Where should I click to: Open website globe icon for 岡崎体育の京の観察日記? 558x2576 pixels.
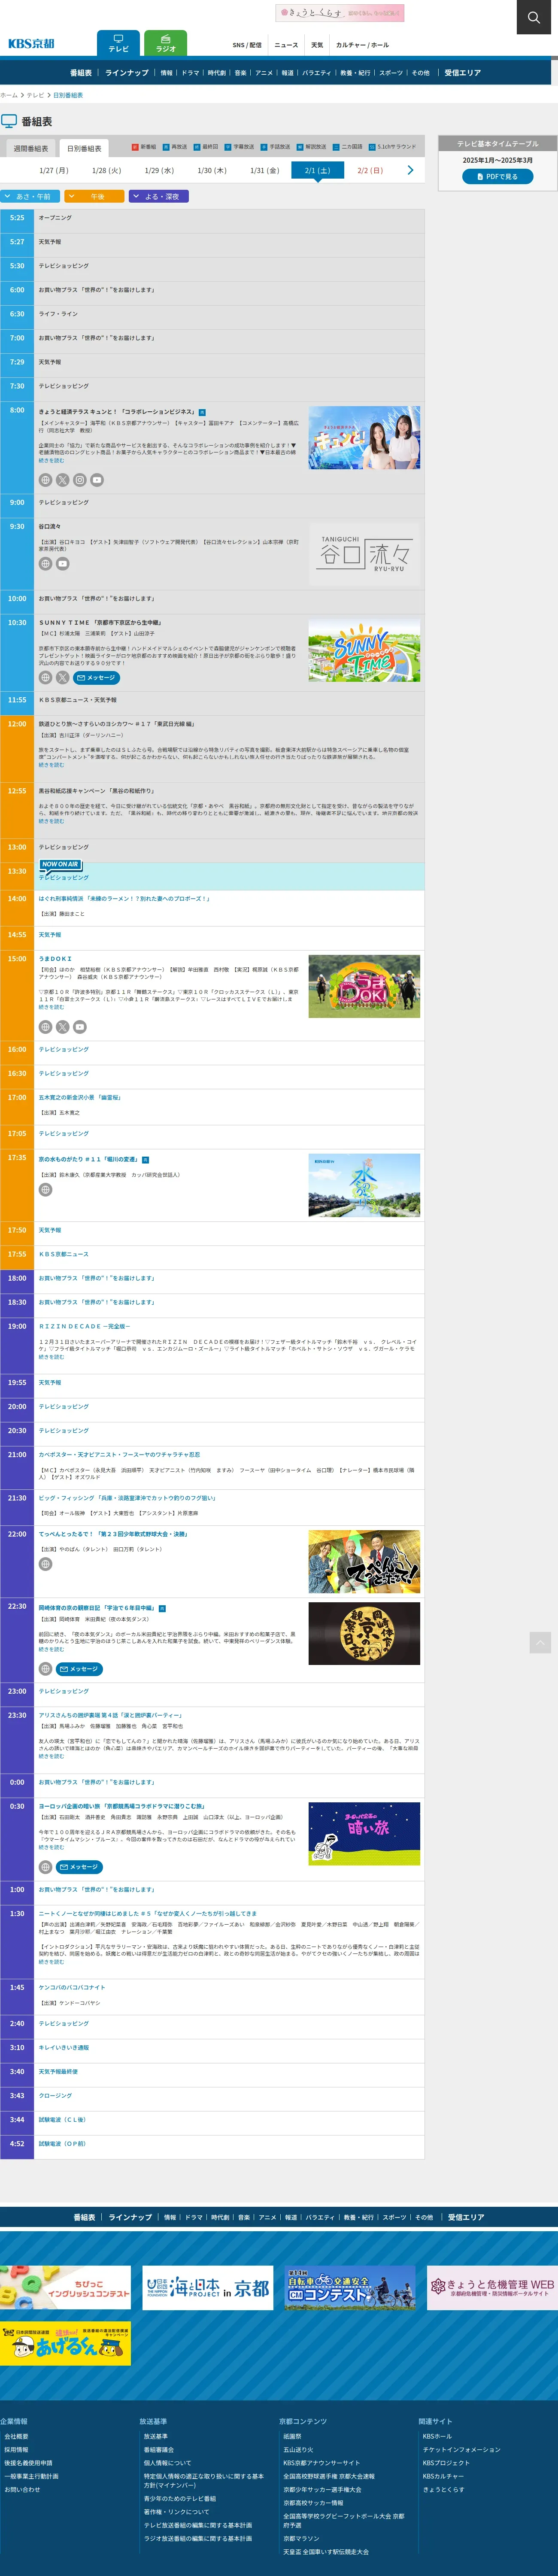point(45,1669)
